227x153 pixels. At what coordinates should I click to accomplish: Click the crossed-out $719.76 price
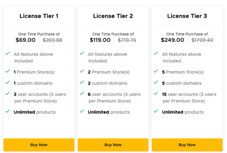click(127, 40)
